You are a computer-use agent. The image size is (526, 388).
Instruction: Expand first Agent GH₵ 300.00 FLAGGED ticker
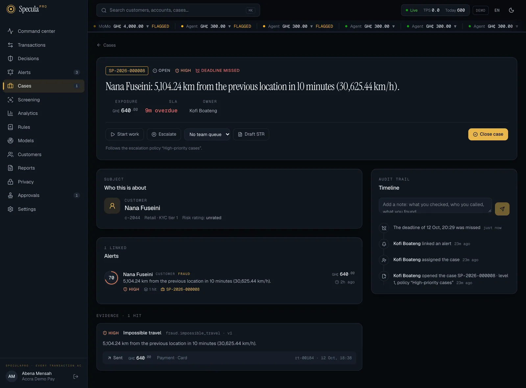pyautogui.click(x=216, y=26)
